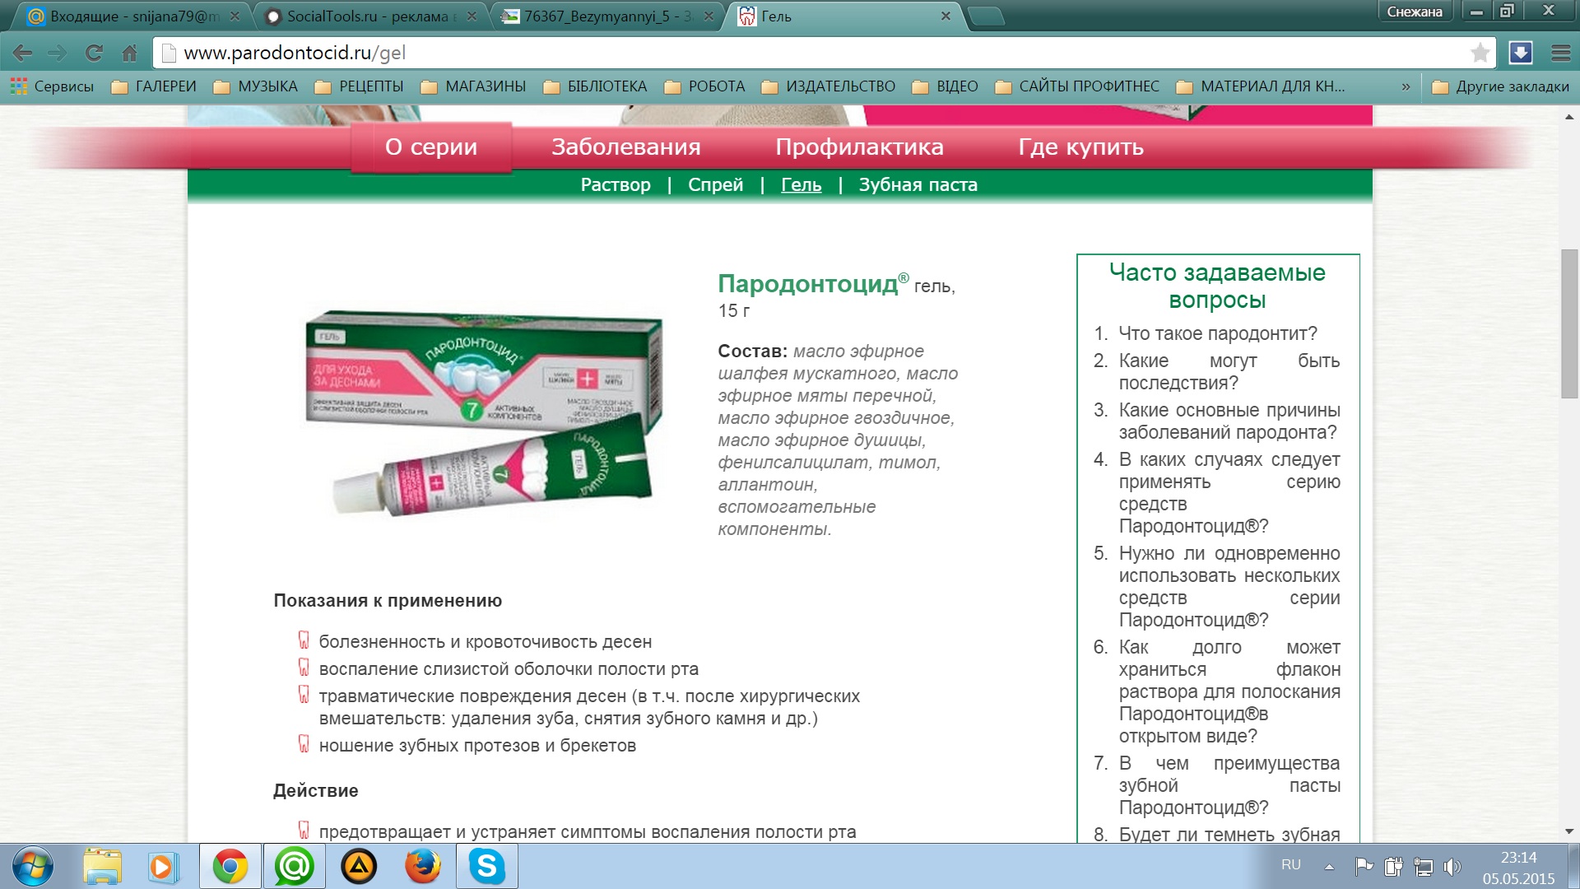Open the media player taskbar icon
The height and width of the screenshot is (889, 1580).
tap(163, 867)
